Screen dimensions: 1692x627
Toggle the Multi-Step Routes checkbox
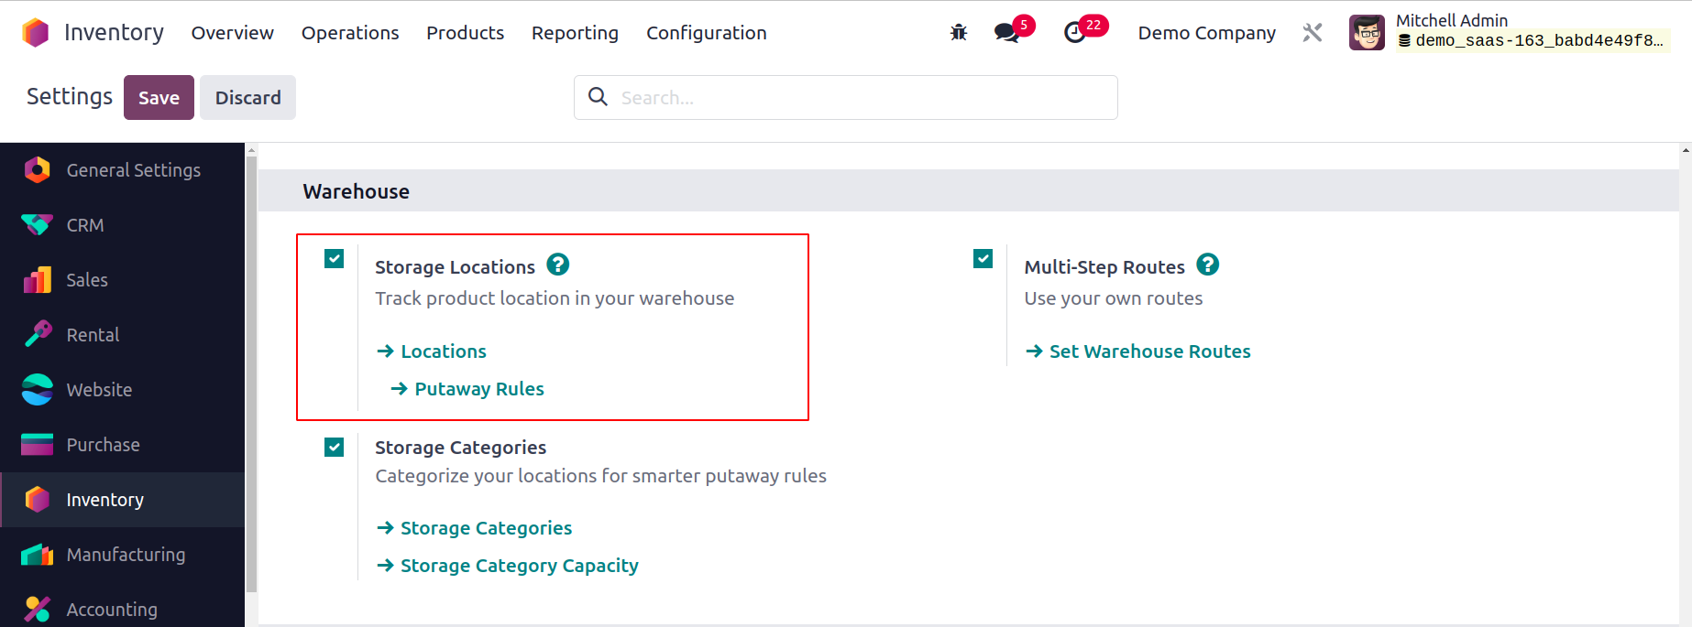[x=983, y=259]
